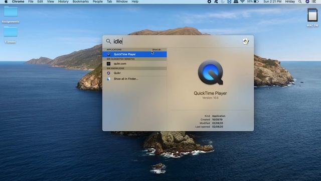The image size is (321, 181).
Task: Click the Created 16/09/19 date
Action: point(217,120)
